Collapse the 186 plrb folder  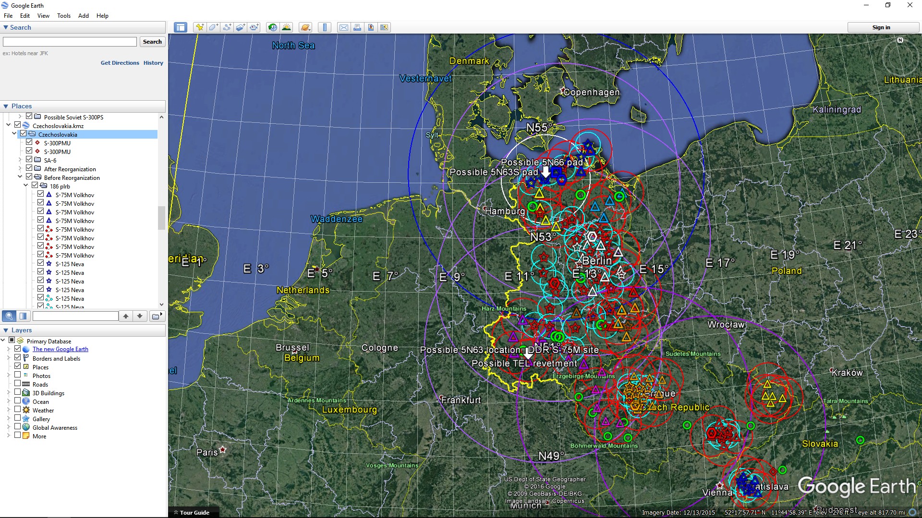click(x=26, y=186)
